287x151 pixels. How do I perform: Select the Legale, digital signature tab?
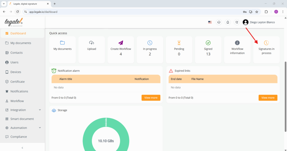coord(29,4)
